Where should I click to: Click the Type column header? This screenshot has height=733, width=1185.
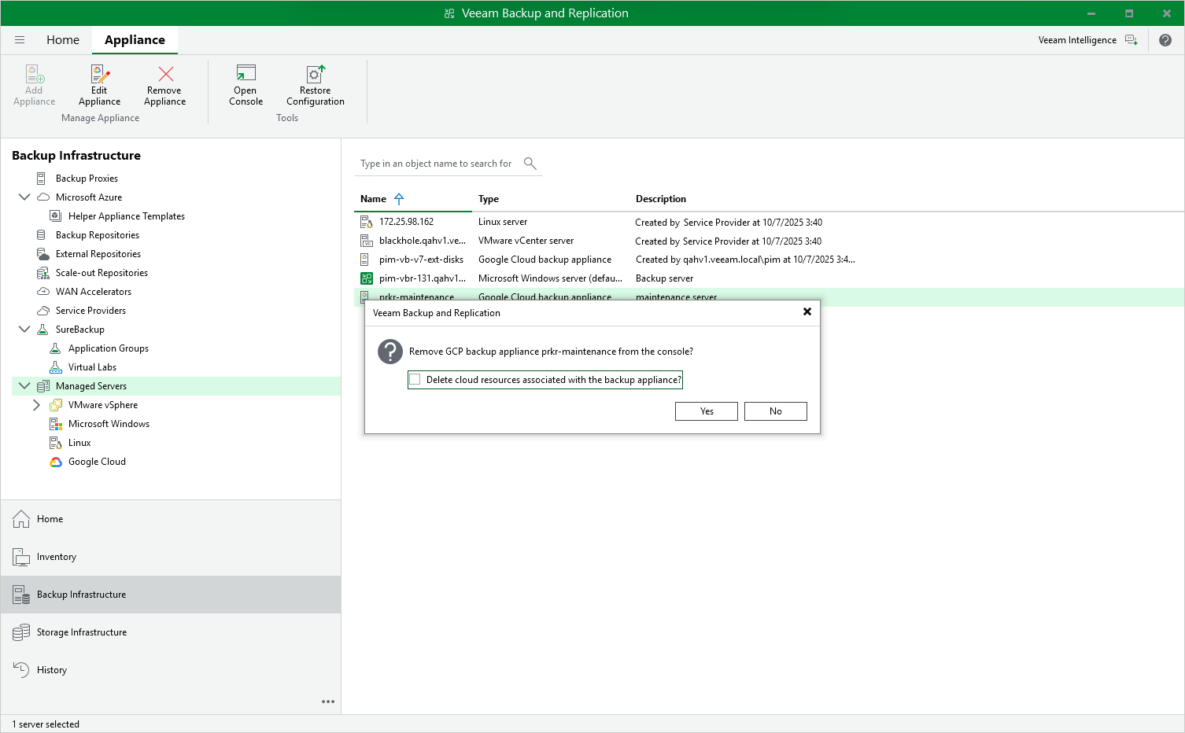click(x=489, y=199)
